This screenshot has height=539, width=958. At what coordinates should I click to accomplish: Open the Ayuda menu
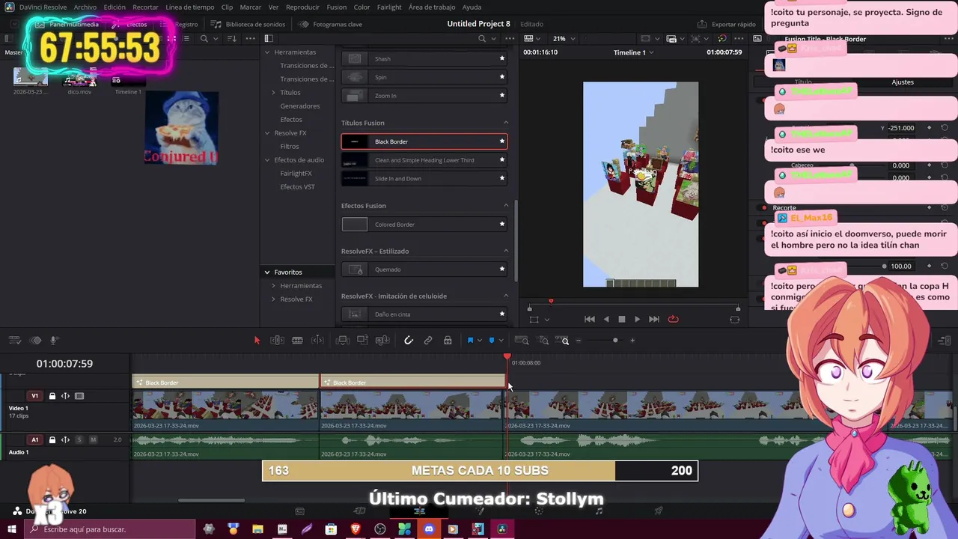point(472,7)
